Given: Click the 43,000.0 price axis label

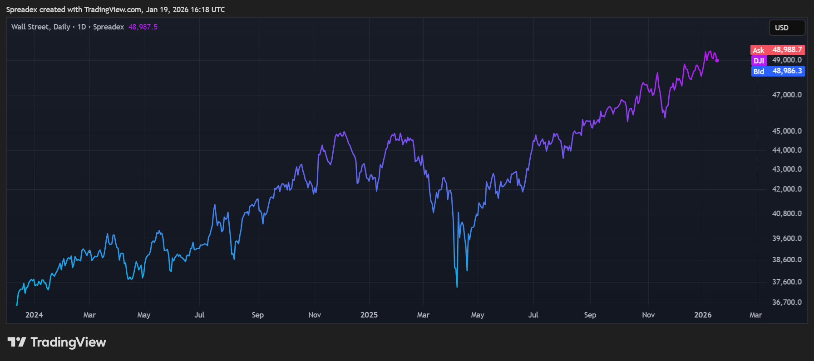Looking at the screenshot, I should click(x=787, y=169).
